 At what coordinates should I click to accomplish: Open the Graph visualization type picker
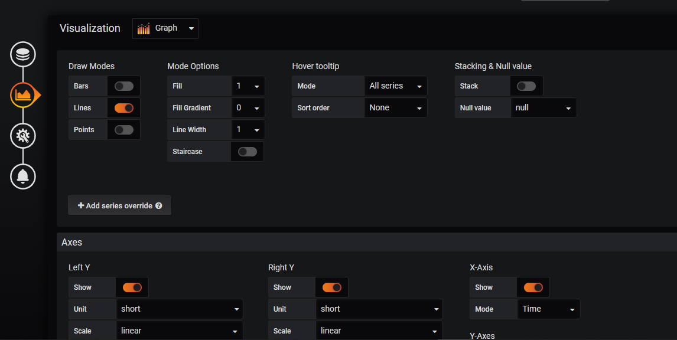pos(166,28)
